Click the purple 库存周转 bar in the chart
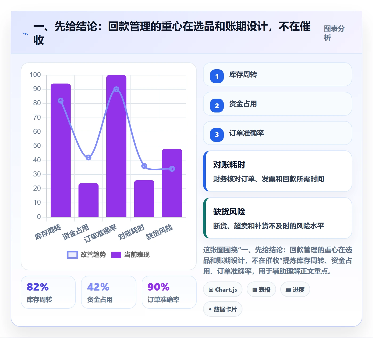Screen dimensions: 373x338 [61, 150]
